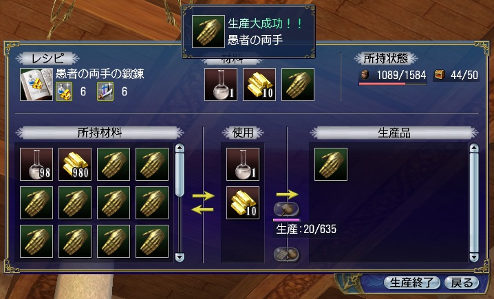Click down arrow of 所持材料 scrollbar
The height and width of the screenshot is (299, 494).
tap(180, 257)
